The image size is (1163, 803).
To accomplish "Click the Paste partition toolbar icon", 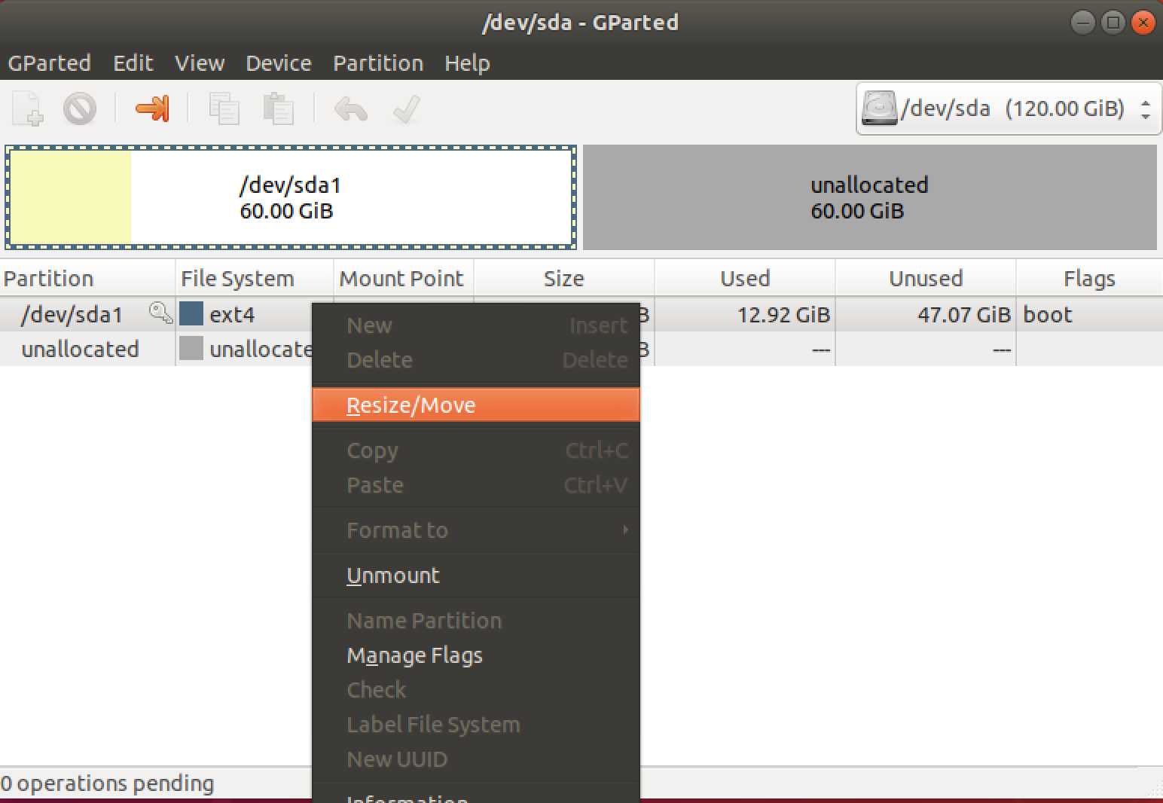I will 278,108.
